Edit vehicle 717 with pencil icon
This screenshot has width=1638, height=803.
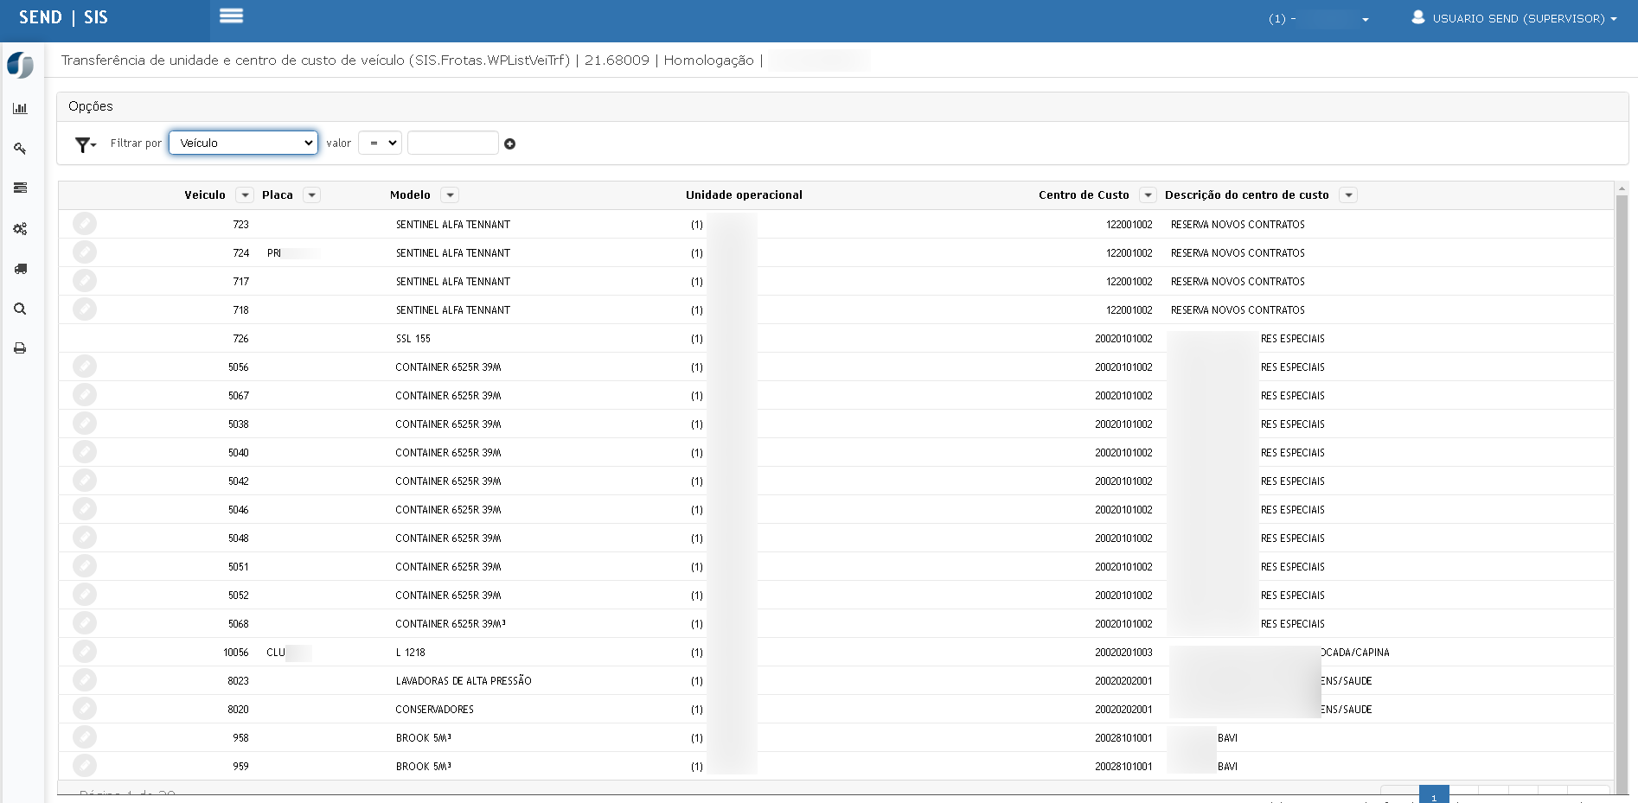pyautogui.click(x=85, y=281)
